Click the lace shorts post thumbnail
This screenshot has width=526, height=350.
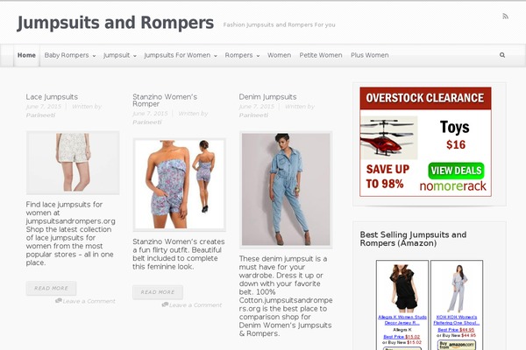(73, 163)
